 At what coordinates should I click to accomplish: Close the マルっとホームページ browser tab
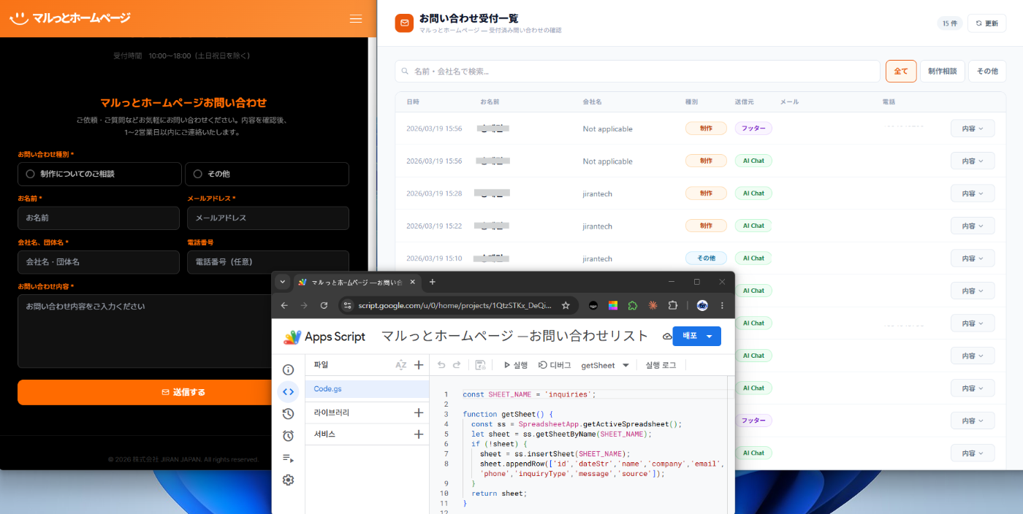coord(412,282)
